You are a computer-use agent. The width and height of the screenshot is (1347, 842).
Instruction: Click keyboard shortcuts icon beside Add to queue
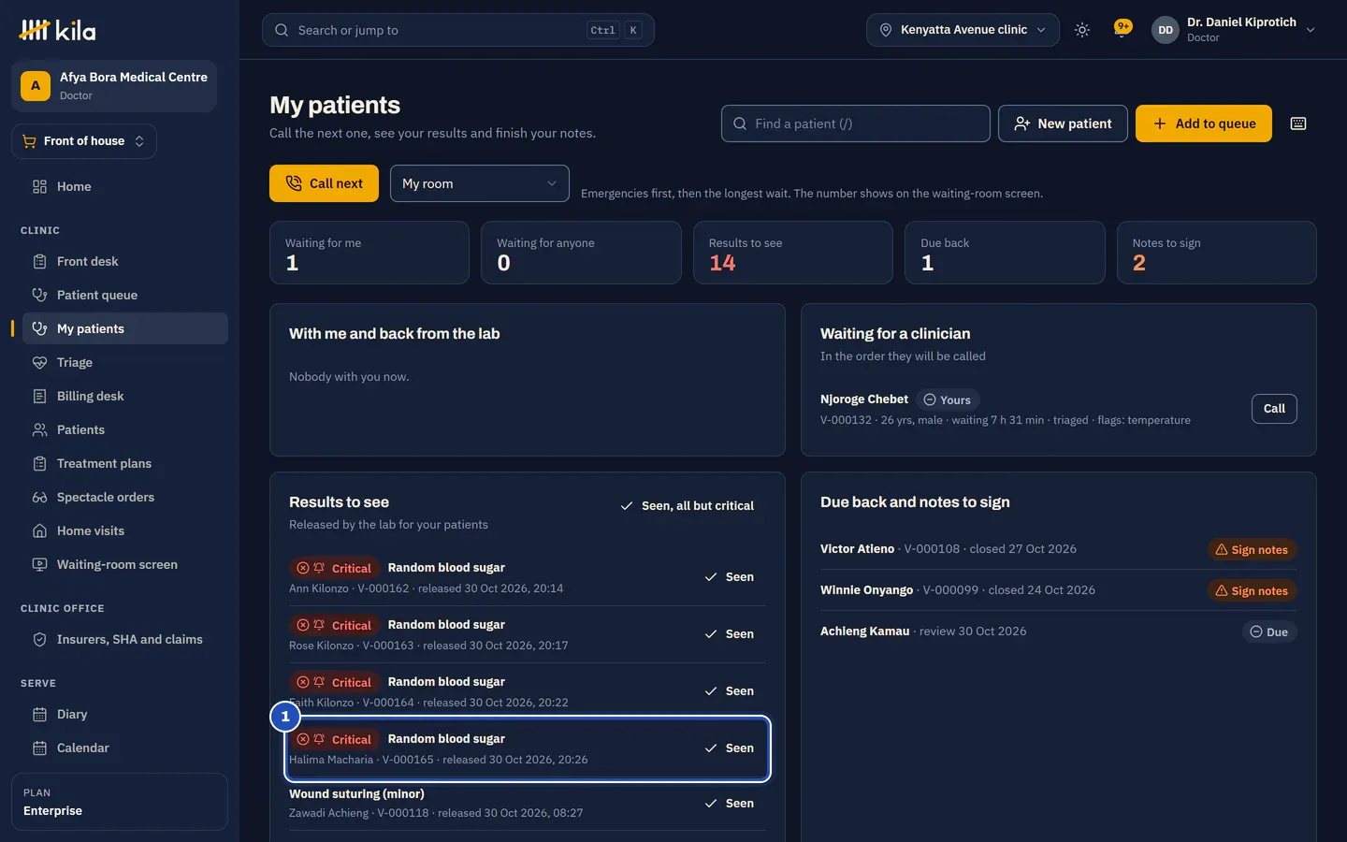pos(1298,123)
